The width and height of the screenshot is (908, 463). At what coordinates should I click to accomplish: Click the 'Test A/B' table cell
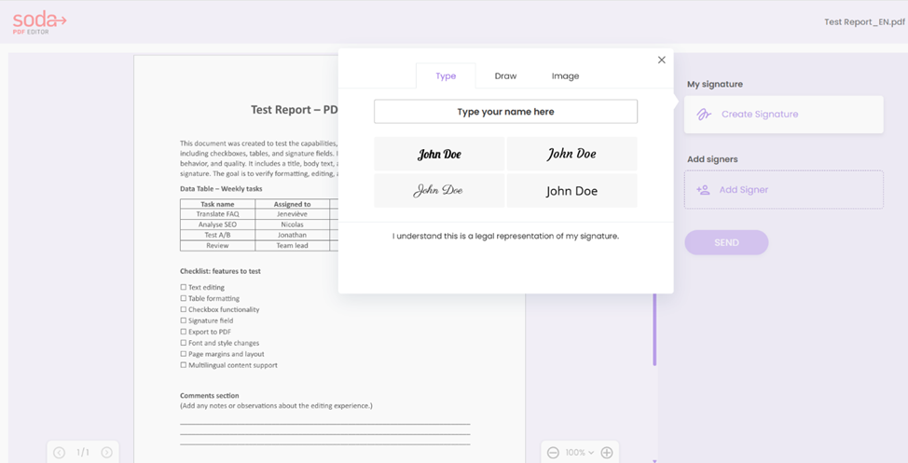[218, 235]
